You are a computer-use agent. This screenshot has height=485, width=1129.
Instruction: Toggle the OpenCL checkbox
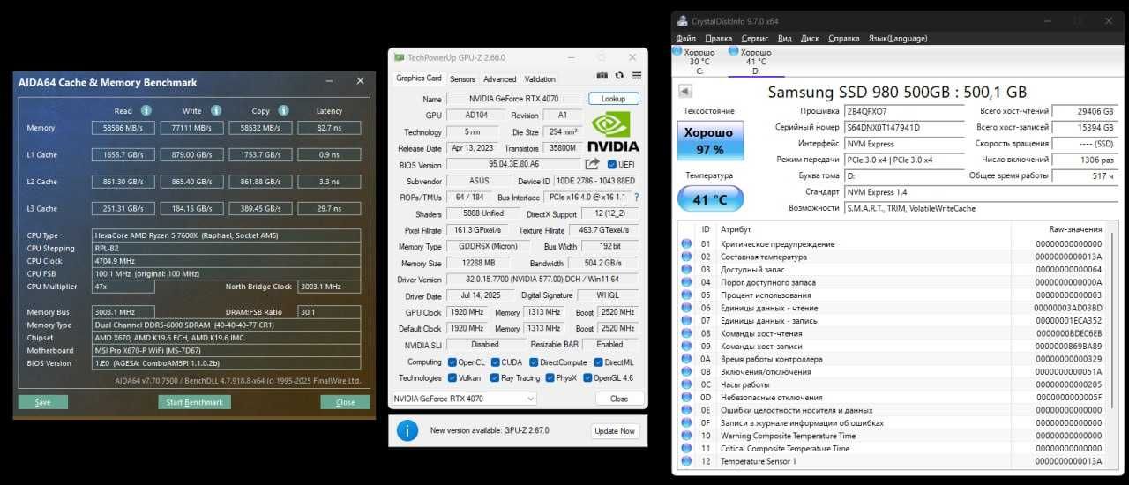click(452, 362)
